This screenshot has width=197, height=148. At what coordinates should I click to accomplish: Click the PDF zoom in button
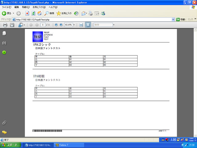pos(61,25)
